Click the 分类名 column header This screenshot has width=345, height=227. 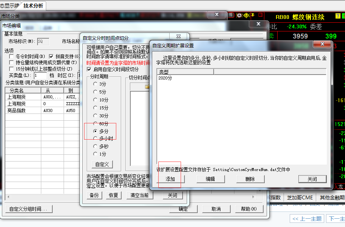click(x=23, y=90)
